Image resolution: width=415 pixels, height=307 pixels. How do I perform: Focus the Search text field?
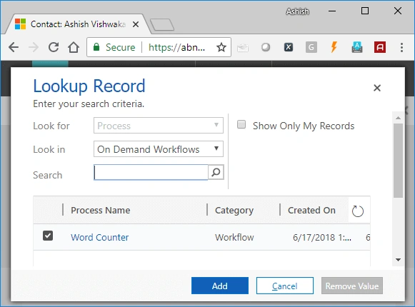pos(151,172)
